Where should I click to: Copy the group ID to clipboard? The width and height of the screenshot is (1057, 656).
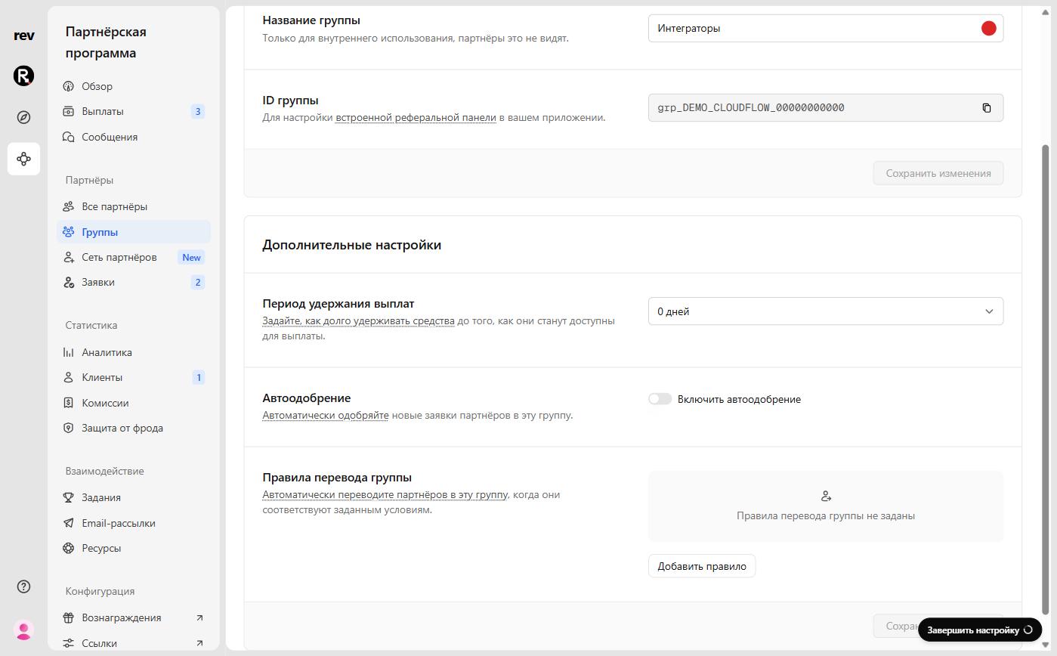[x=986, y=107]
